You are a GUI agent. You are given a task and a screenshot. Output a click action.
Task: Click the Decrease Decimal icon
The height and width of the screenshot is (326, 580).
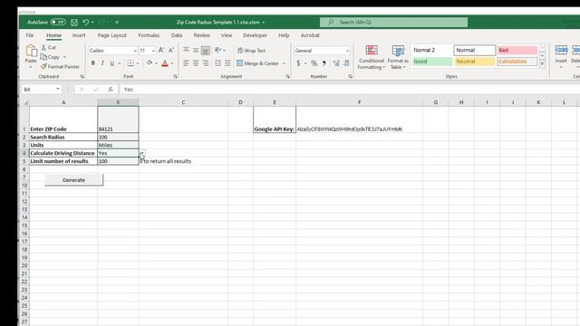[346, 63]
